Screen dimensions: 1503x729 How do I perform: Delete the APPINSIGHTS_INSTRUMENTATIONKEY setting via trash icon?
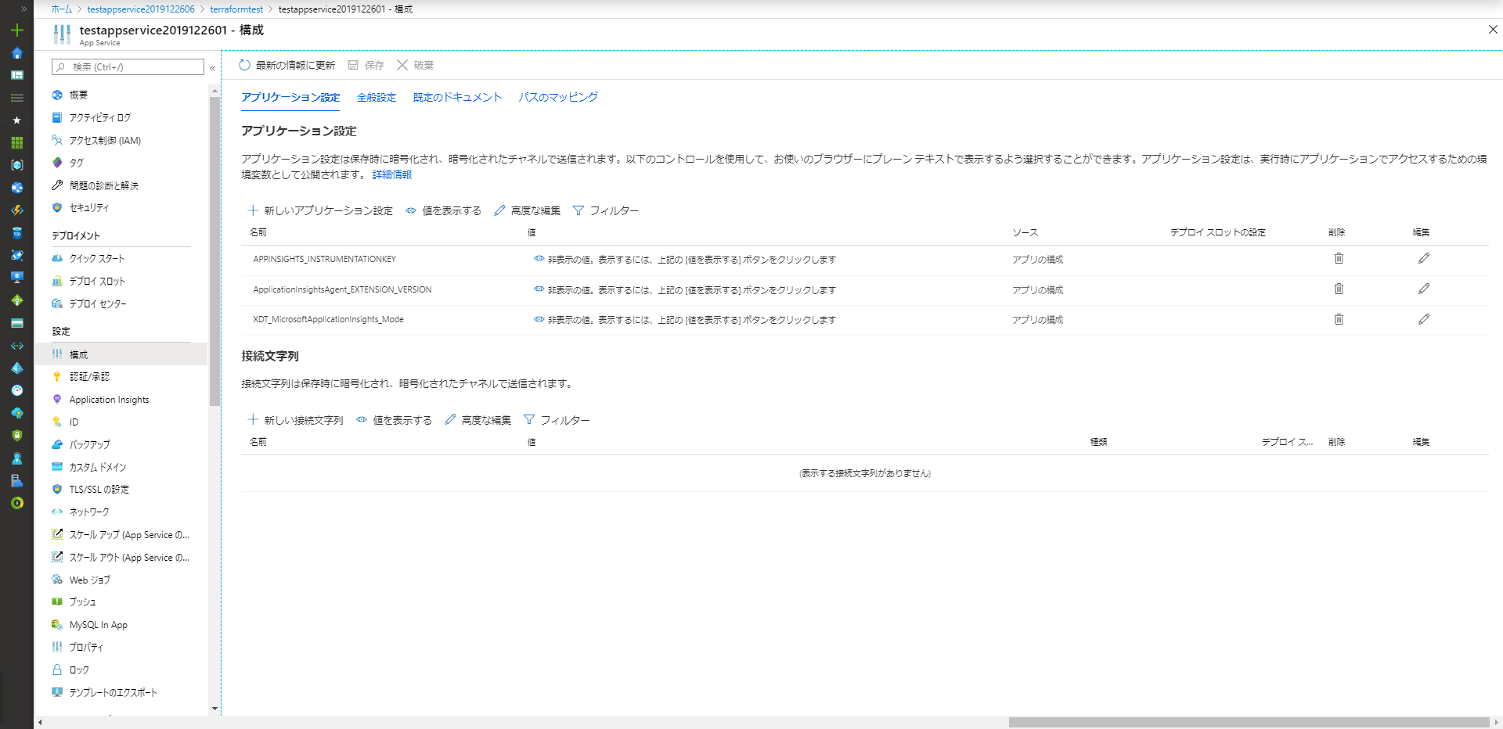1339,259
